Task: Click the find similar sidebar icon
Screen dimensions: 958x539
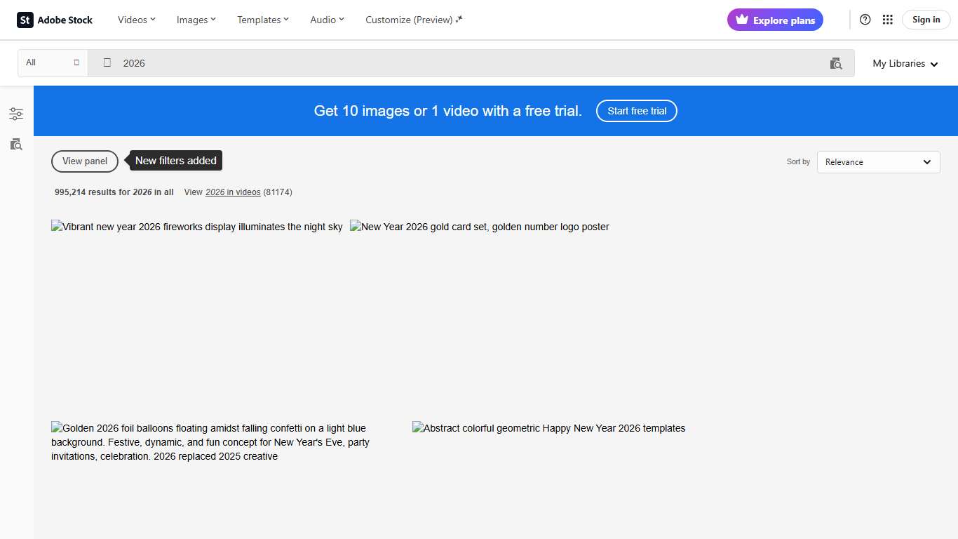Action: (x=16, y=145)
